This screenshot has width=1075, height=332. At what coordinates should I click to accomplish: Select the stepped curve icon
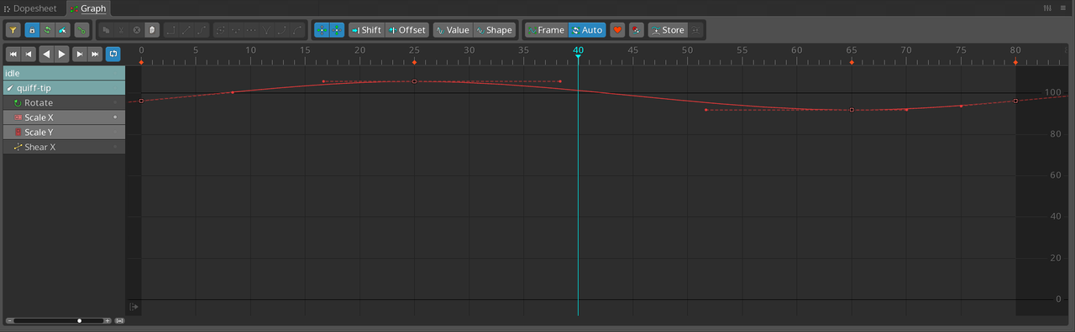click(170, 30)
